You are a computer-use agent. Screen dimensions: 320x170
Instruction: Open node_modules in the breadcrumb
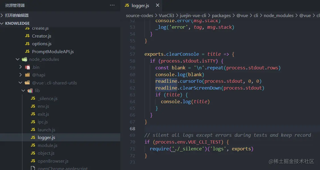(279, 16)
